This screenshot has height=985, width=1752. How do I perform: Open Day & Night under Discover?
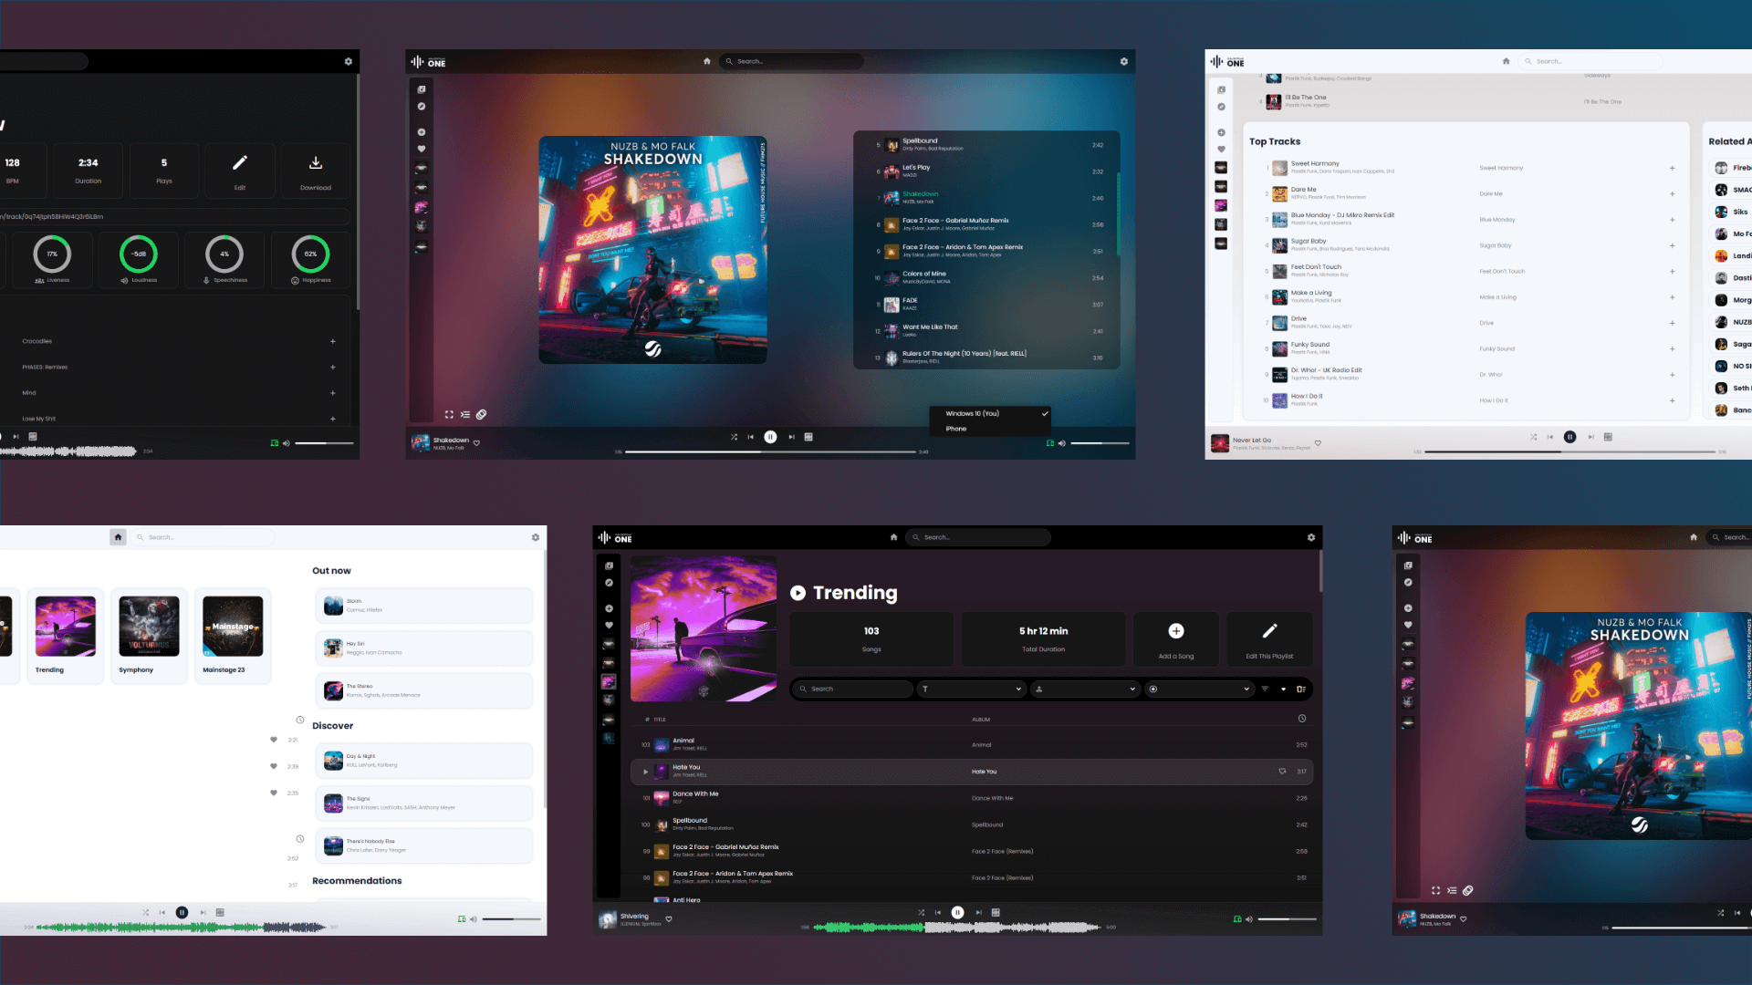(x=424, y=761)
